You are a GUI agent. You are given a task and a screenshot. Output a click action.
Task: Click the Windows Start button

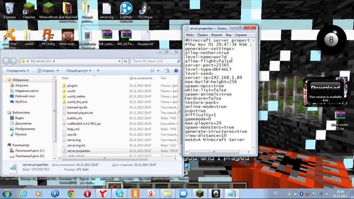click(x=7, y=194)
